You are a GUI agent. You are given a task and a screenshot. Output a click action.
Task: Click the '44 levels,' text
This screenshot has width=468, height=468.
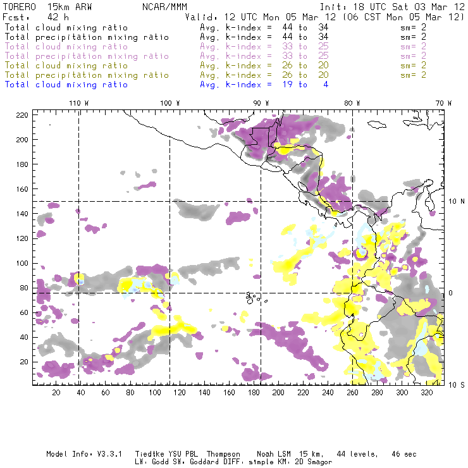tap(357, 454)
